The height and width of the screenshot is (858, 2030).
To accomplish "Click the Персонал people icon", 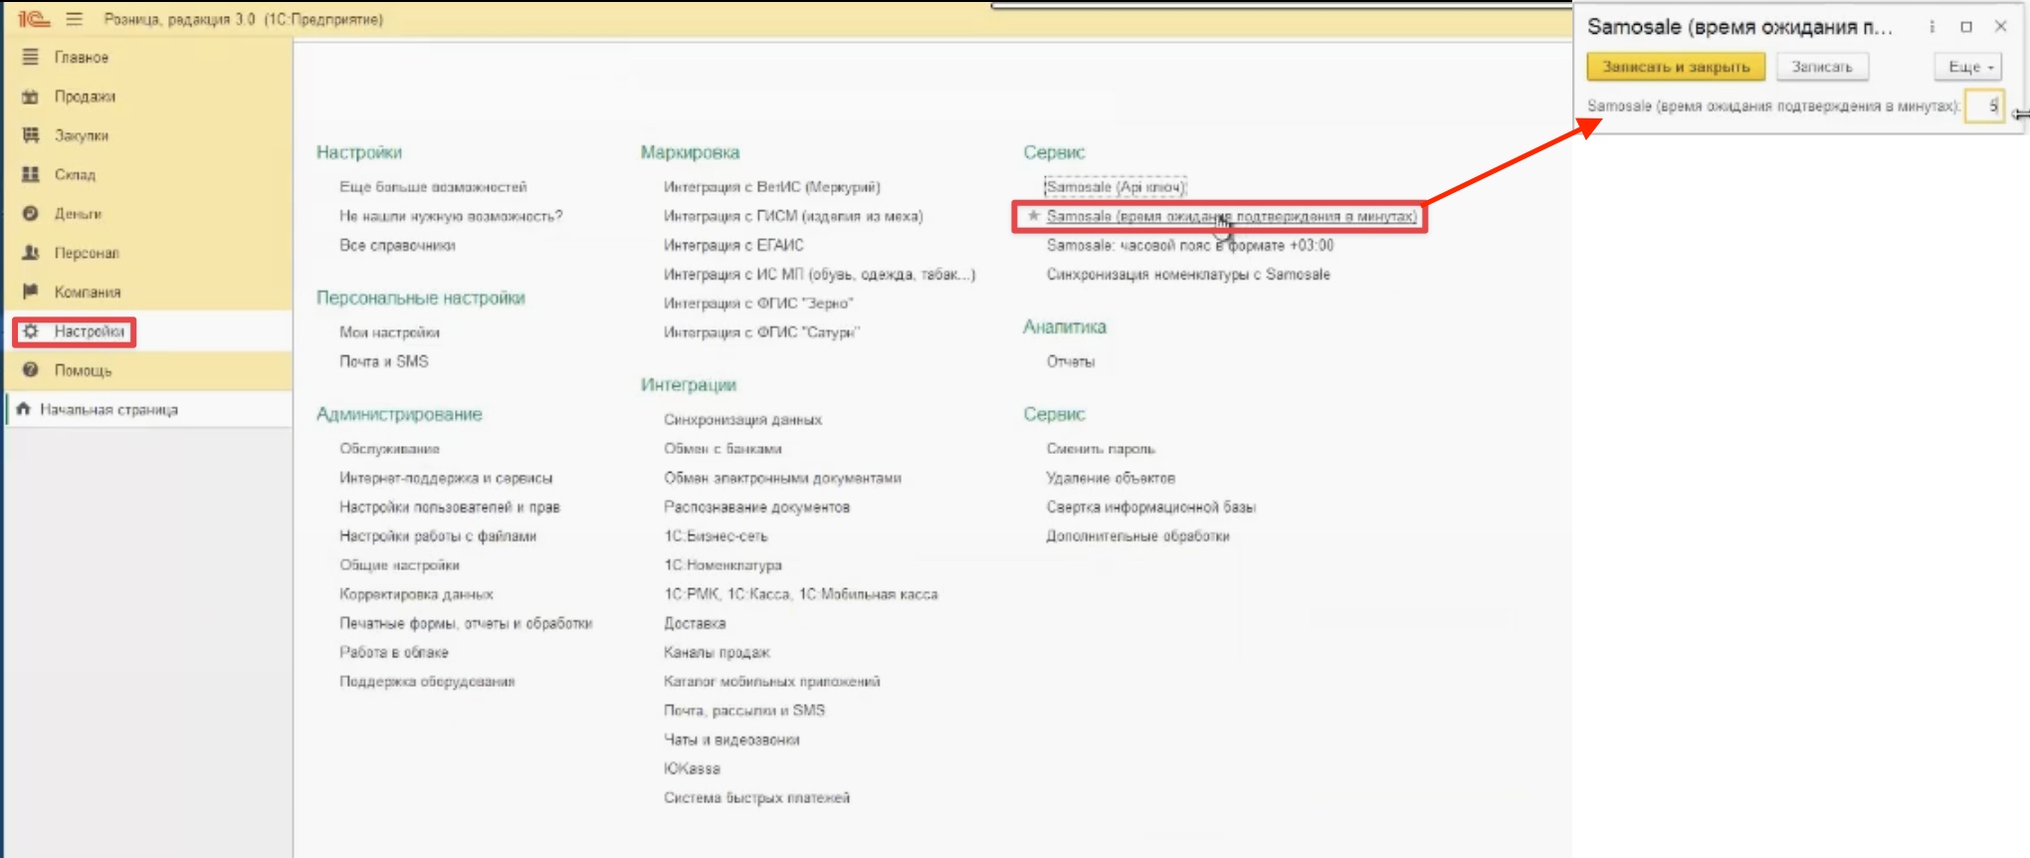I will coord(31,253).
